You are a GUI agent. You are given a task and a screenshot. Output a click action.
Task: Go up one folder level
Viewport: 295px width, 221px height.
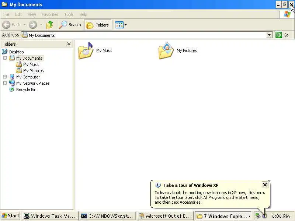pyautogui.click(x=50, y=25)
